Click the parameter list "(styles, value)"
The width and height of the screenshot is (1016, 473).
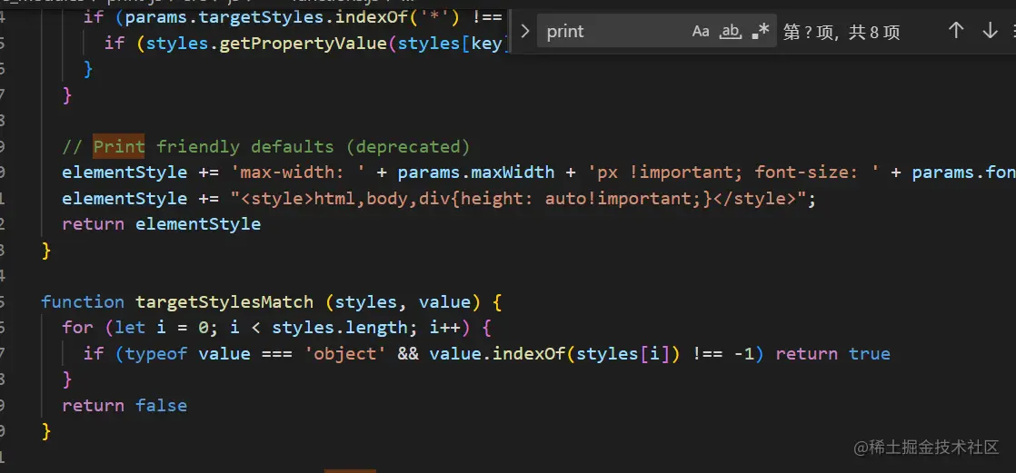coord(403,301)
